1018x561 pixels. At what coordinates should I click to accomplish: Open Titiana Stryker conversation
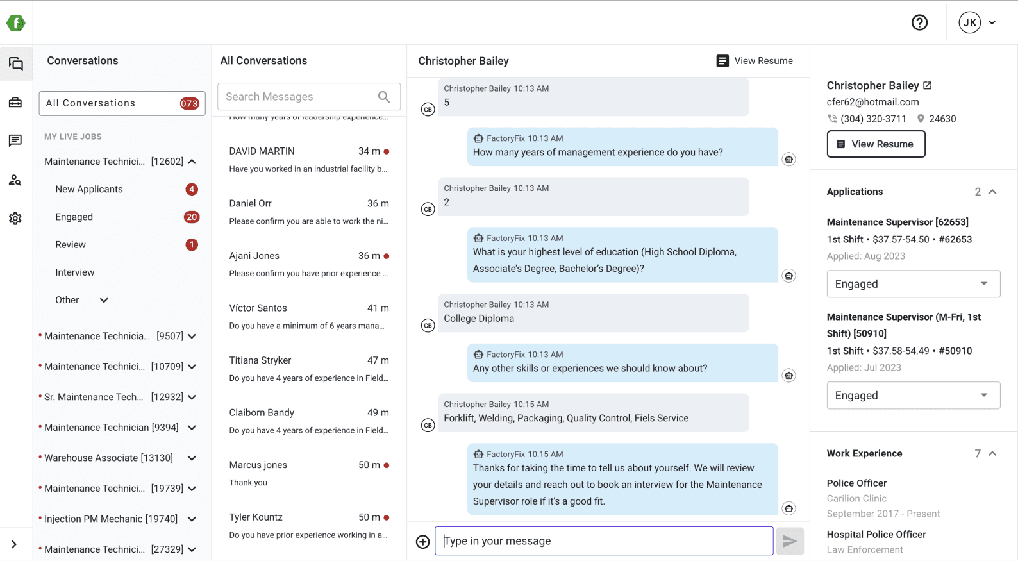309,369
